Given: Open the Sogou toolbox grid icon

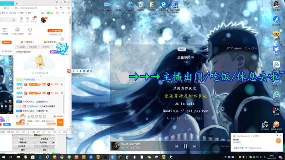Looking at the screenshot, I should [x=91, y=71].
